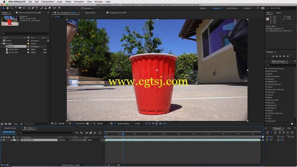Viewport: 297px width, 167px height.
Task: Click the Comp Flowchart icon in viewer footer
Action: point(156,124)
